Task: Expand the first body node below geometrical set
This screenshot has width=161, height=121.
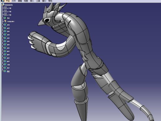Action: click(x=3, y=25)
